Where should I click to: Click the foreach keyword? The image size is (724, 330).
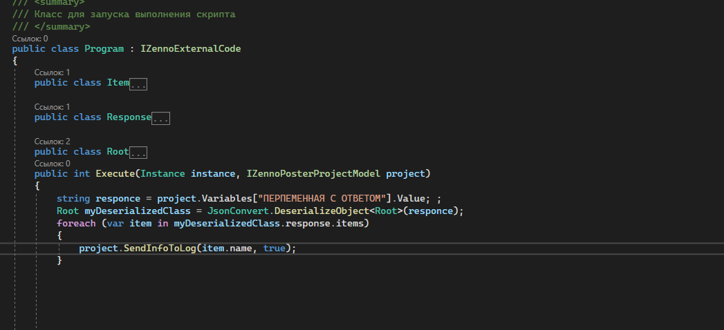point(76,223)
